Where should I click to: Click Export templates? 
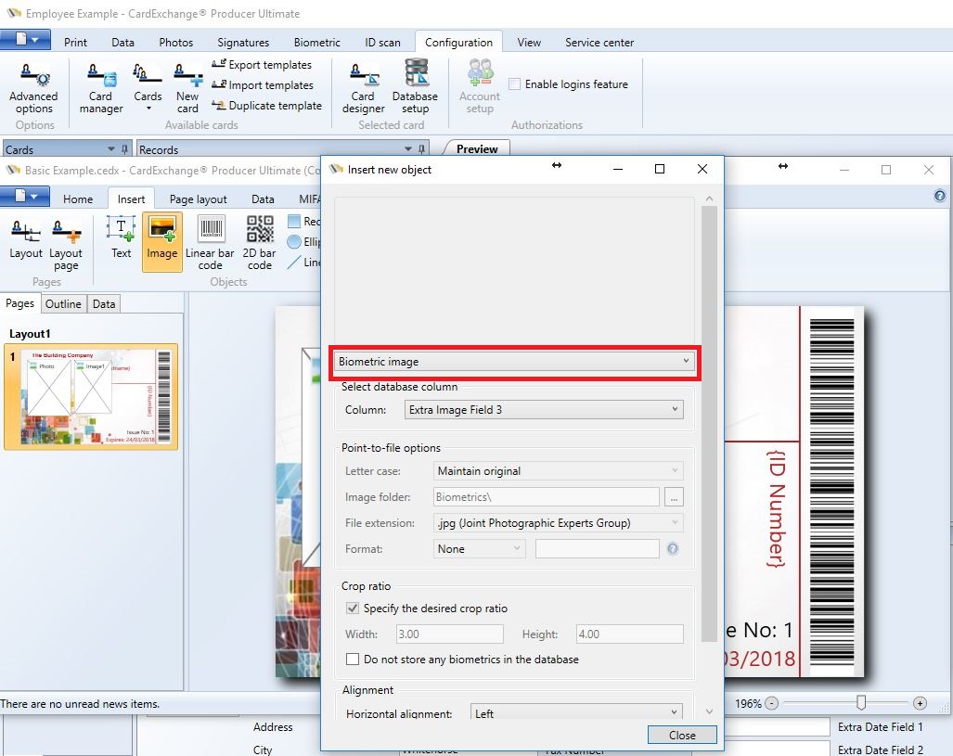pos(262,64)
